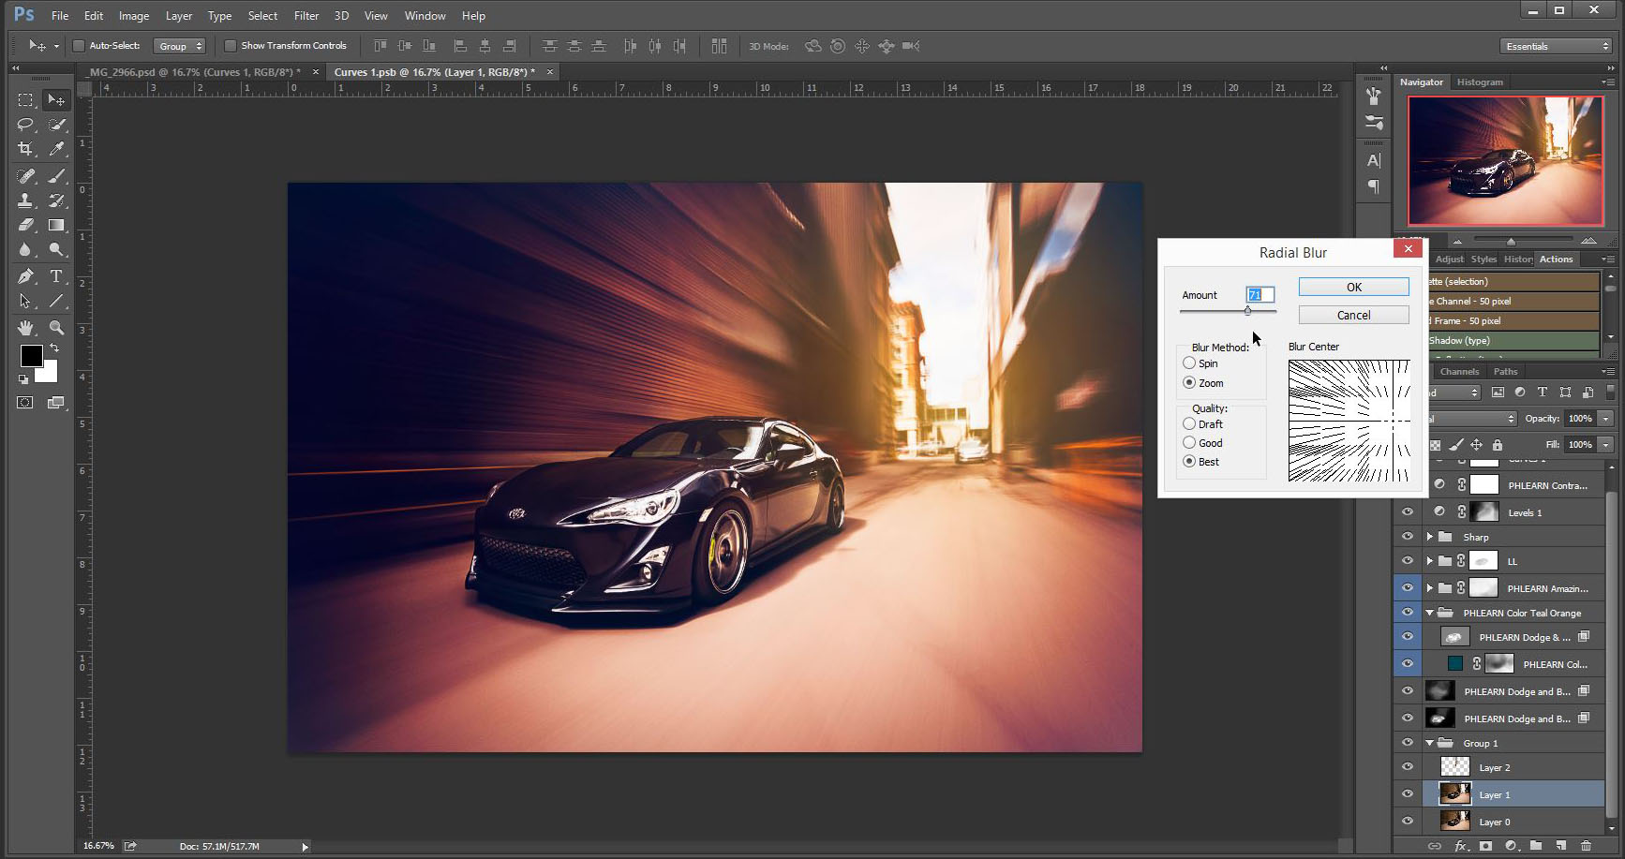Screen dimensions: 1625x859
Task: Select the Quick Selection tool
Action: pyautogui.click(x=56, y=124)
